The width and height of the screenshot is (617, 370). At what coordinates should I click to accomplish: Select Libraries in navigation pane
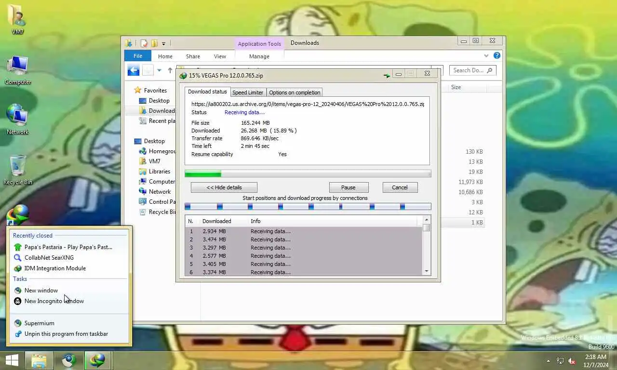(x=155, y=172)
